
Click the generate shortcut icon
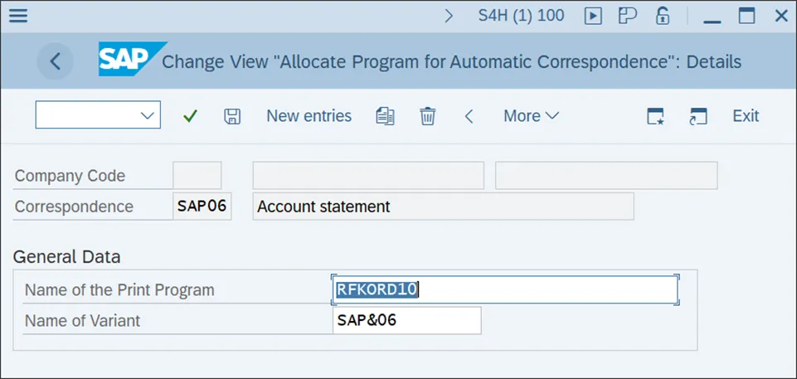click(697, 116)
